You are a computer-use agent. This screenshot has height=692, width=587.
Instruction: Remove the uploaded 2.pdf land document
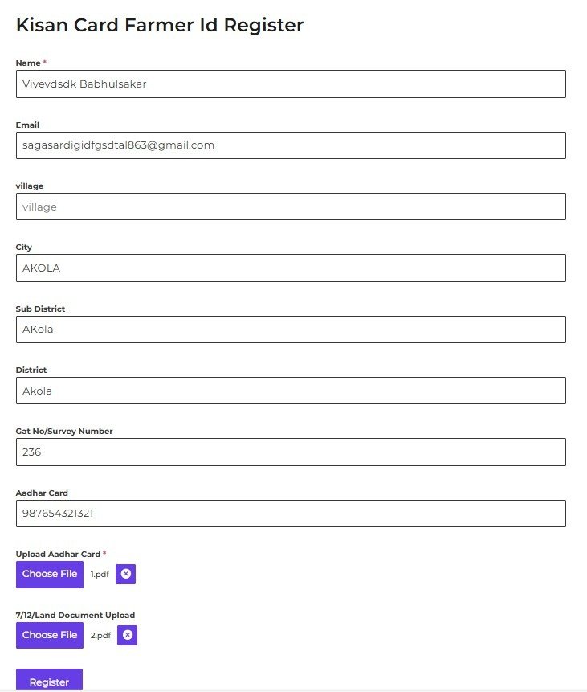[127, 635]
